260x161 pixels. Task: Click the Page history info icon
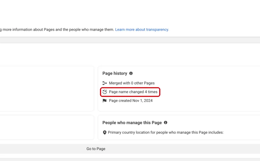click(131, 73)
